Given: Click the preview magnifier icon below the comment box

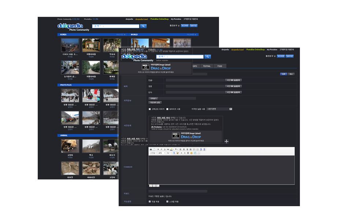Looking at the screenshot, I should pyautogui.click(x=158, y=186).
